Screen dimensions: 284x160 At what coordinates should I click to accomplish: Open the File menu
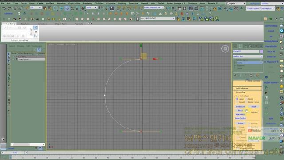(x=3, y=3)
